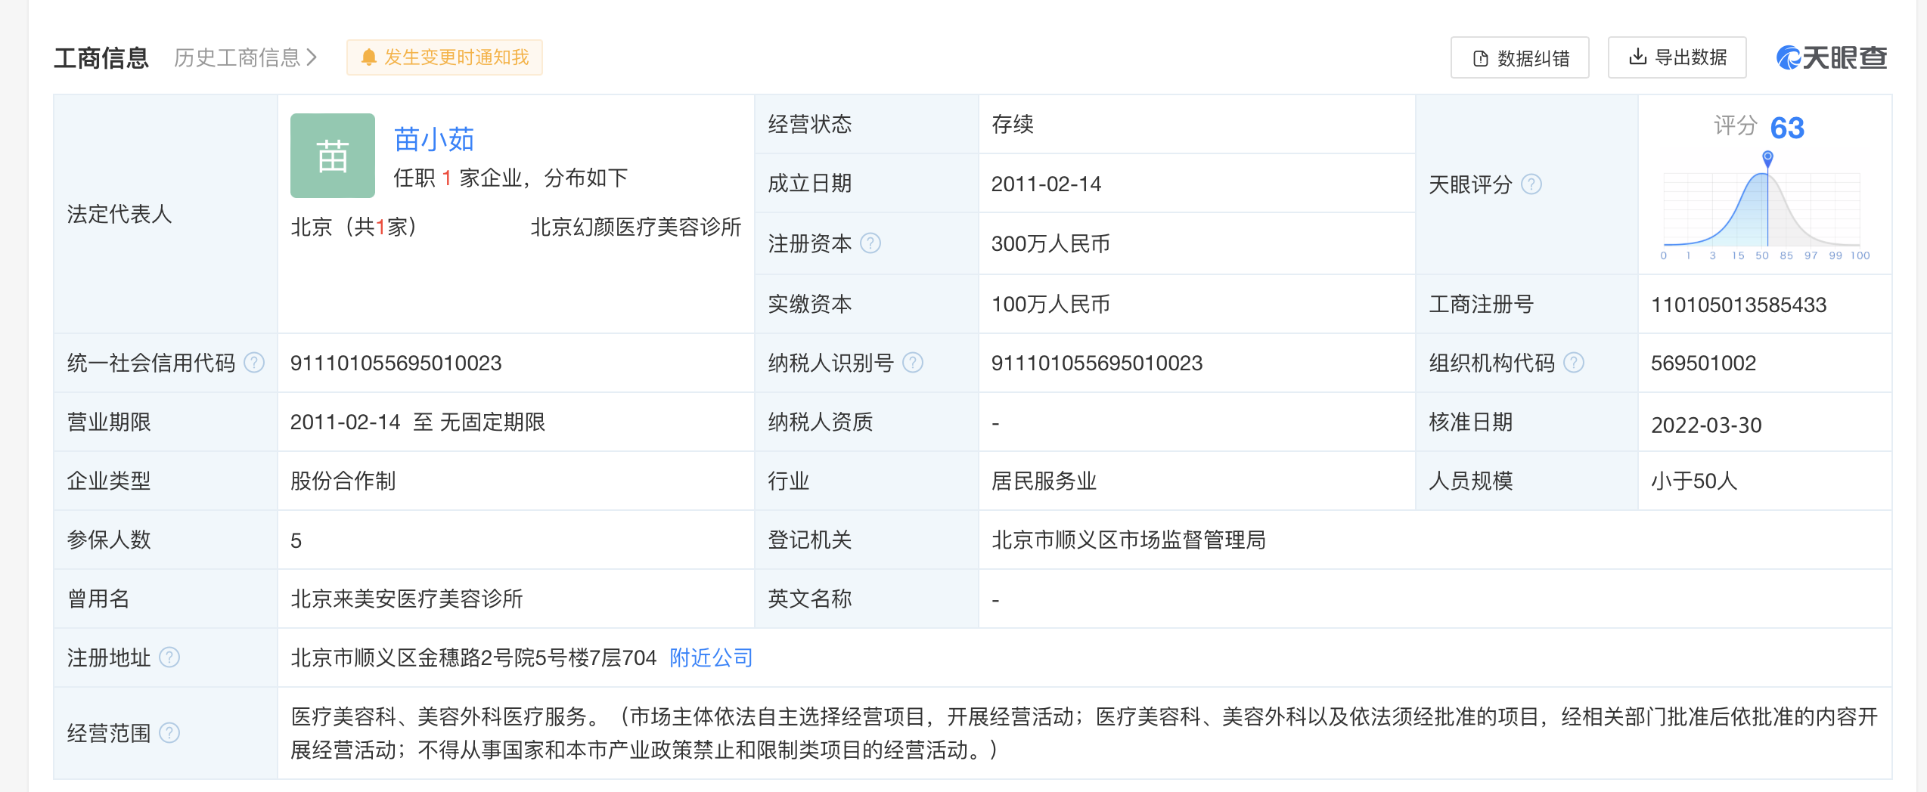Click help icon beside 纳税人识别号
The width and height of the screenshot is (1927, 792).
click(x=913, y=363)
